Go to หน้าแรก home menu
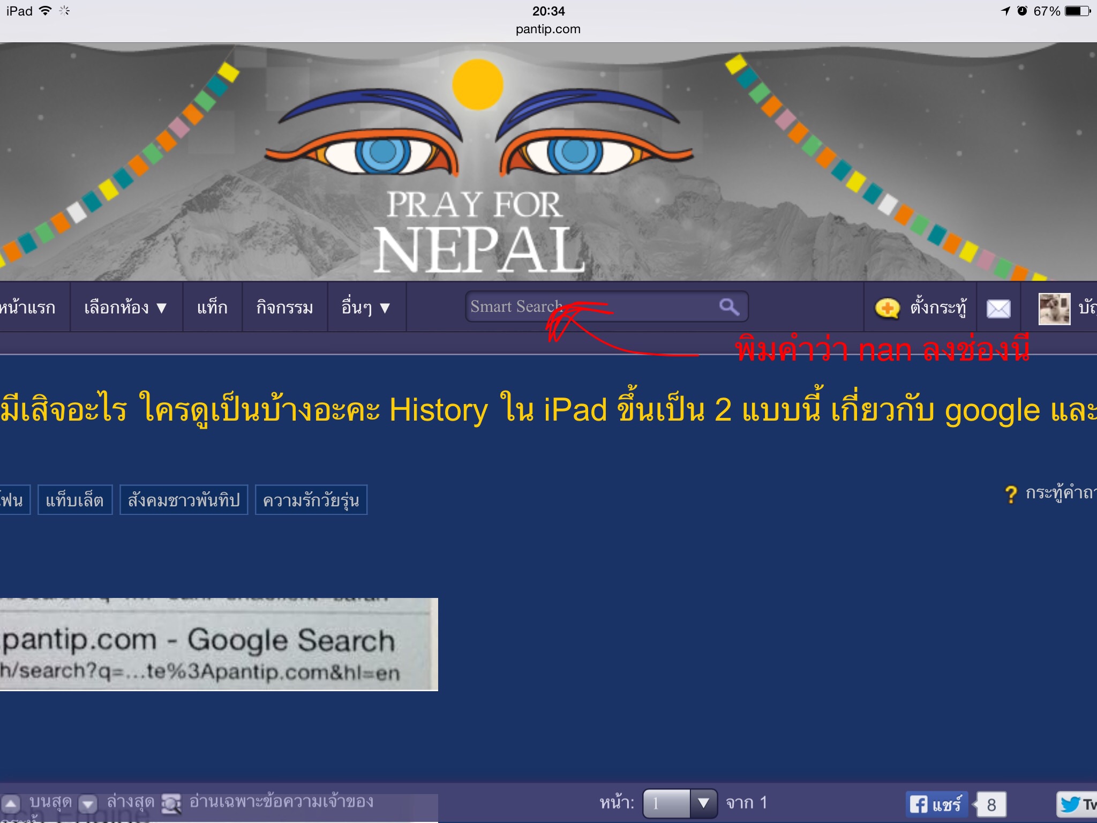The width and height of the screenshot is (1097, 823). point(28,308)
